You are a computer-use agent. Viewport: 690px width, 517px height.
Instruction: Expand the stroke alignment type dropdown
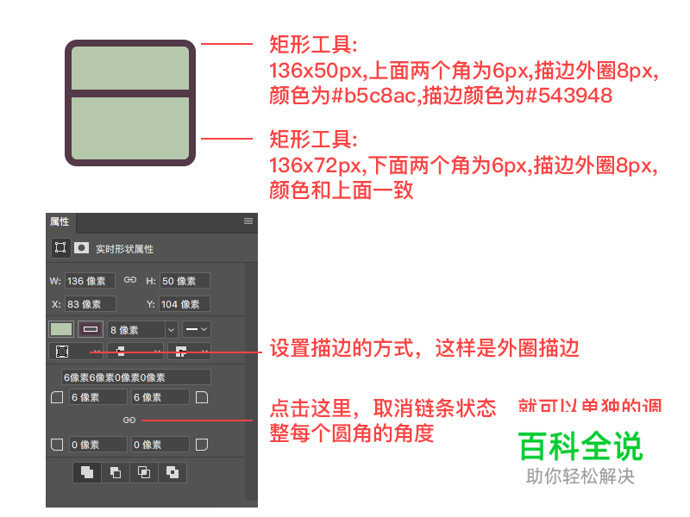pos(77,352)
